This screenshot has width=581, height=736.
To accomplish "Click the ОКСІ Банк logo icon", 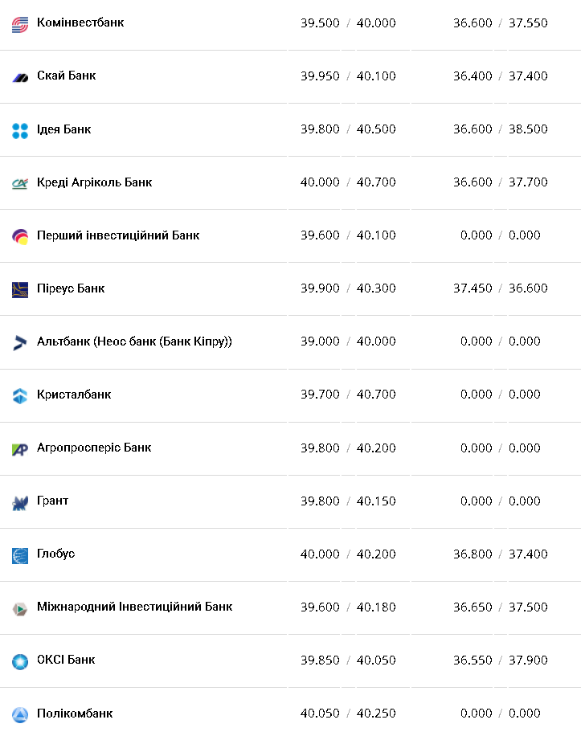I will pyautogui.click(x=20, y=661).
